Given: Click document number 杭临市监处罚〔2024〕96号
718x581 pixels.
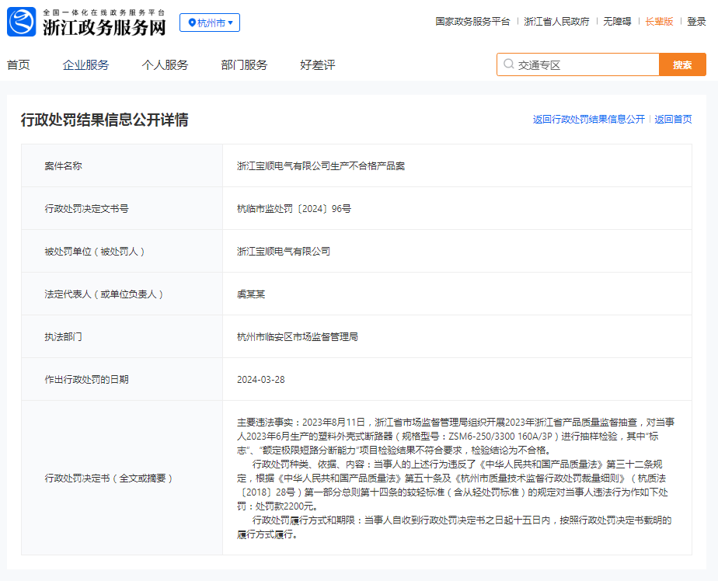Looking at the screenshot, I should (294, 208).
